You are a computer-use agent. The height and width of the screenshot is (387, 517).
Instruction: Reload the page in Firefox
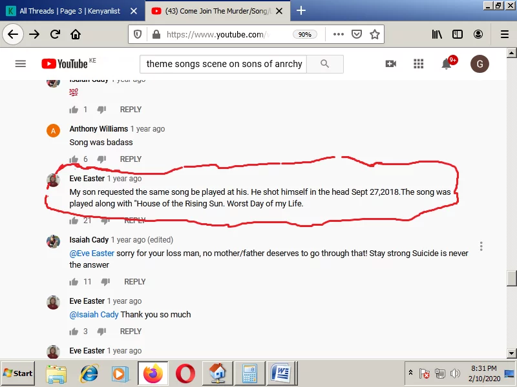tap(56, 34)
